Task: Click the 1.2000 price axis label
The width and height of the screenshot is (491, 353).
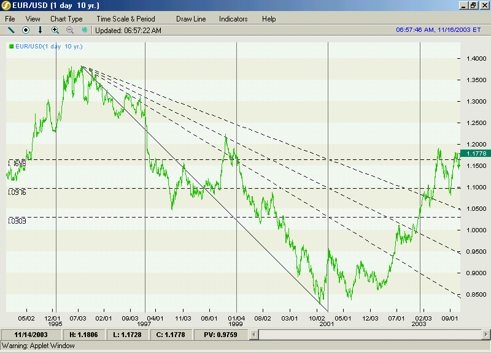Action: click(x=476, y=145)
